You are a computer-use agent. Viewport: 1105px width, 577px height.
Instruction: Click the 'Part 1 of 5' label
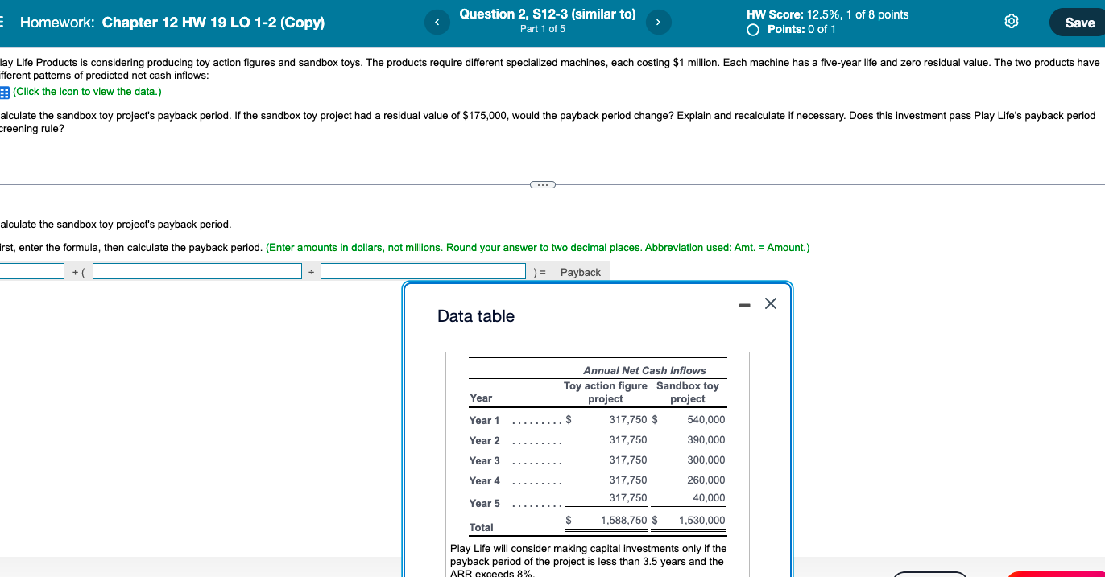click(543, 29)
